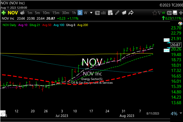Click the flag icon
The height and width of the screenshot is (122, 183).
[x=159, y=13]
